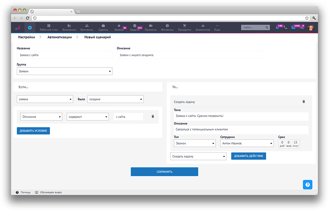
Task: Click the blue help question mark button
Action: tap(307, 185)
